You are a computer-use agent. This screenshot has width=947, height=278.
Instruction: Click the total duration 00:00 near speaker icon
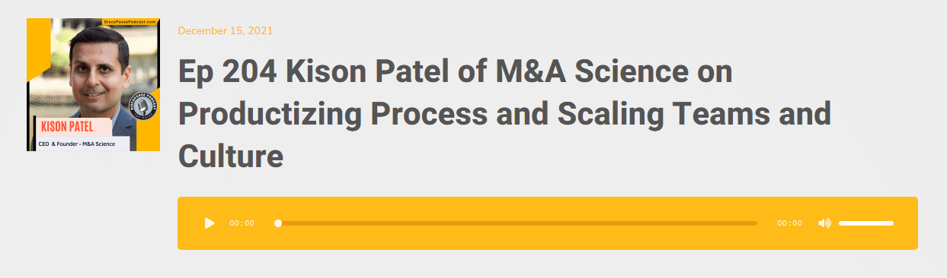(789, 223)
